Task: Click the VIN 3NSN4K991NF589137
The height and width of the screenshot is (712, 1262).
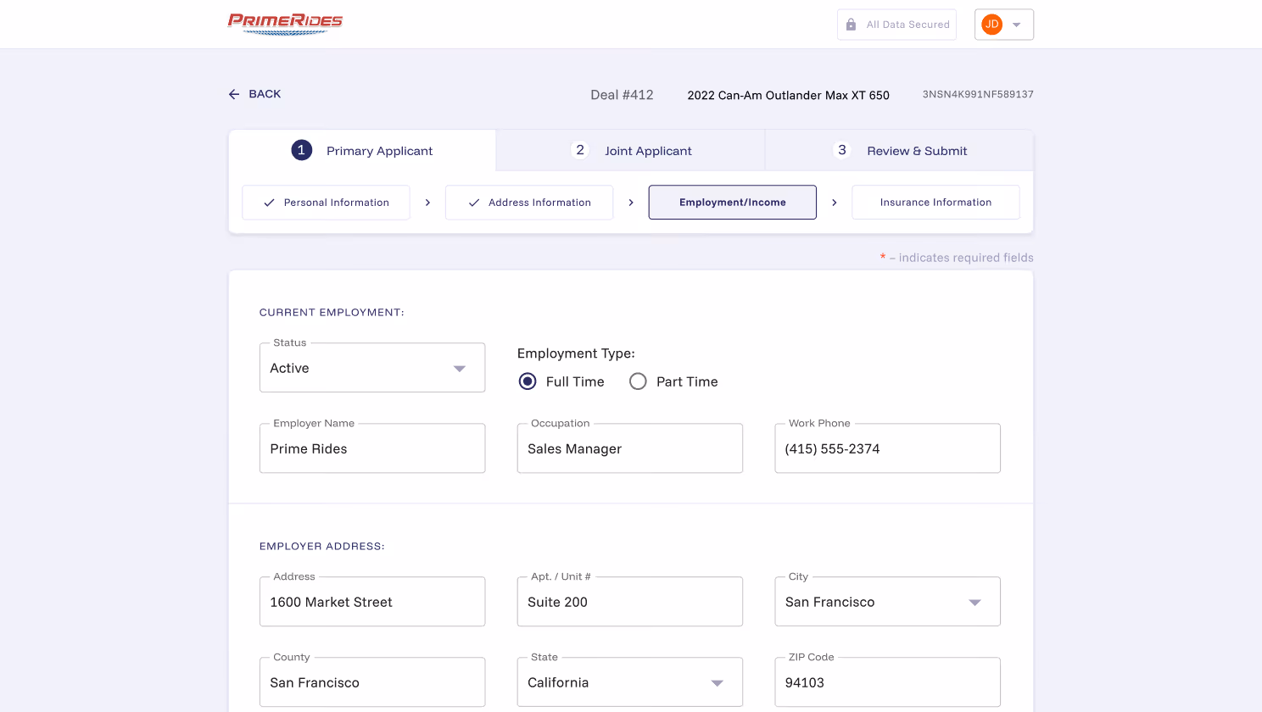Action: [978, 94]
